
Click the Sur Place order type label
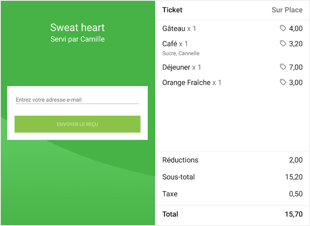click(x=287, y=10)
